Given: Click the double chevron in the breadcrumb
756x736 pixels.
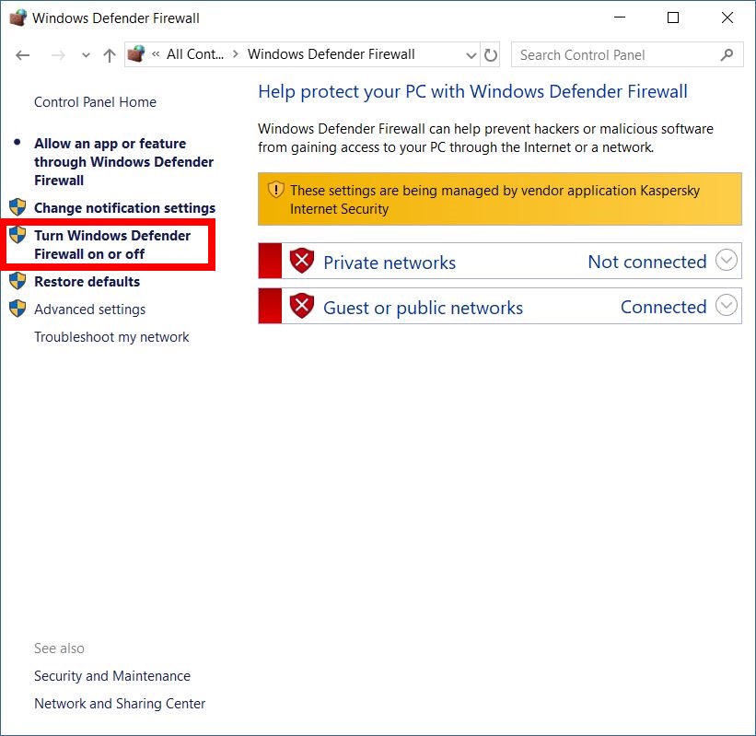Looking at the screenshot, I should tap(156, 54).
